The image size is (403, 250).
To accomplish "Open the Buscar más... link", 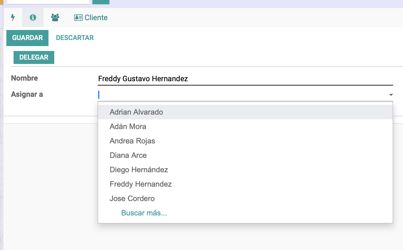I will click(x=144, y=213).
